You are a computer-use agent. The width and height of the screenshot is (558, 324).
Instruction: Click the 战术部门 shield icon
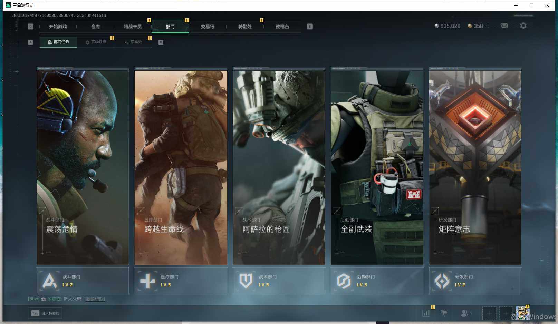click(x=246, y=281)
